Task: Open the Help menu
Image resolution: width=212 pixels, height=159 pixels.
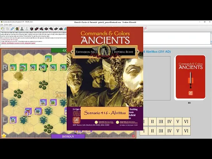Action: 10,25
